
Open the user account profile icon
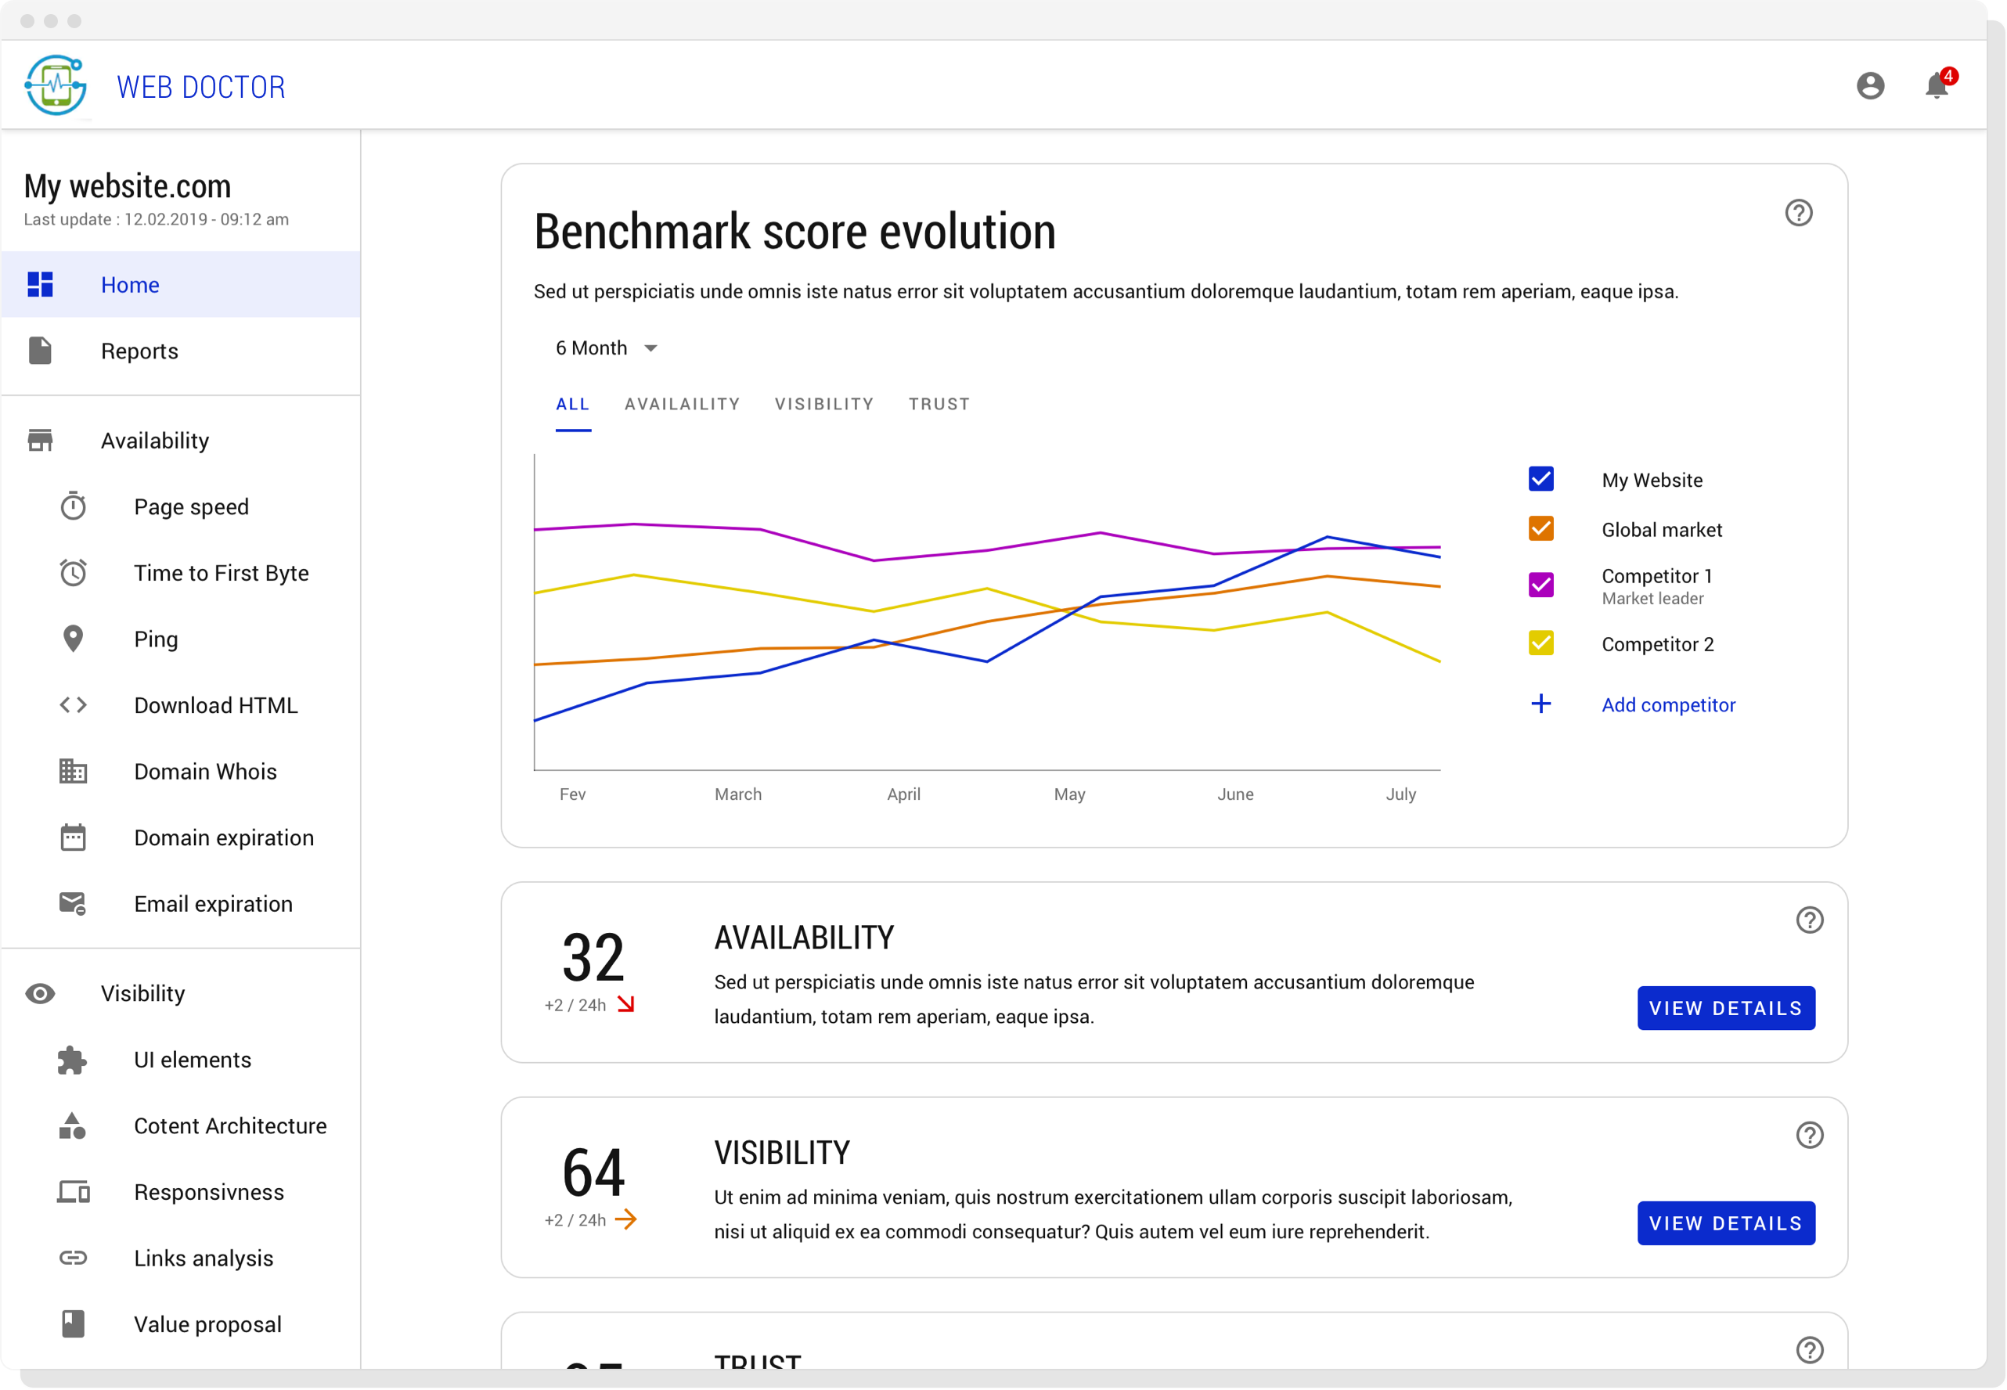click(1869, 85)
